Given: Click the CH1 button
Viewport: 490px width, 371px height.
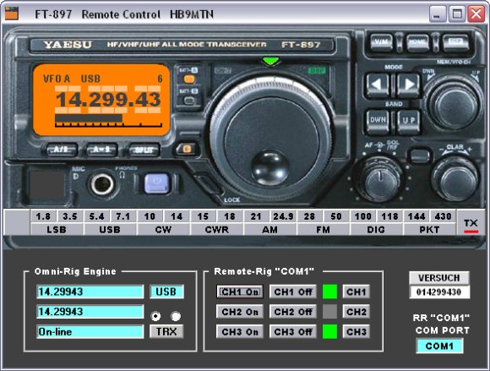Looking at the screenshot, I should click(x=356, y=292).
